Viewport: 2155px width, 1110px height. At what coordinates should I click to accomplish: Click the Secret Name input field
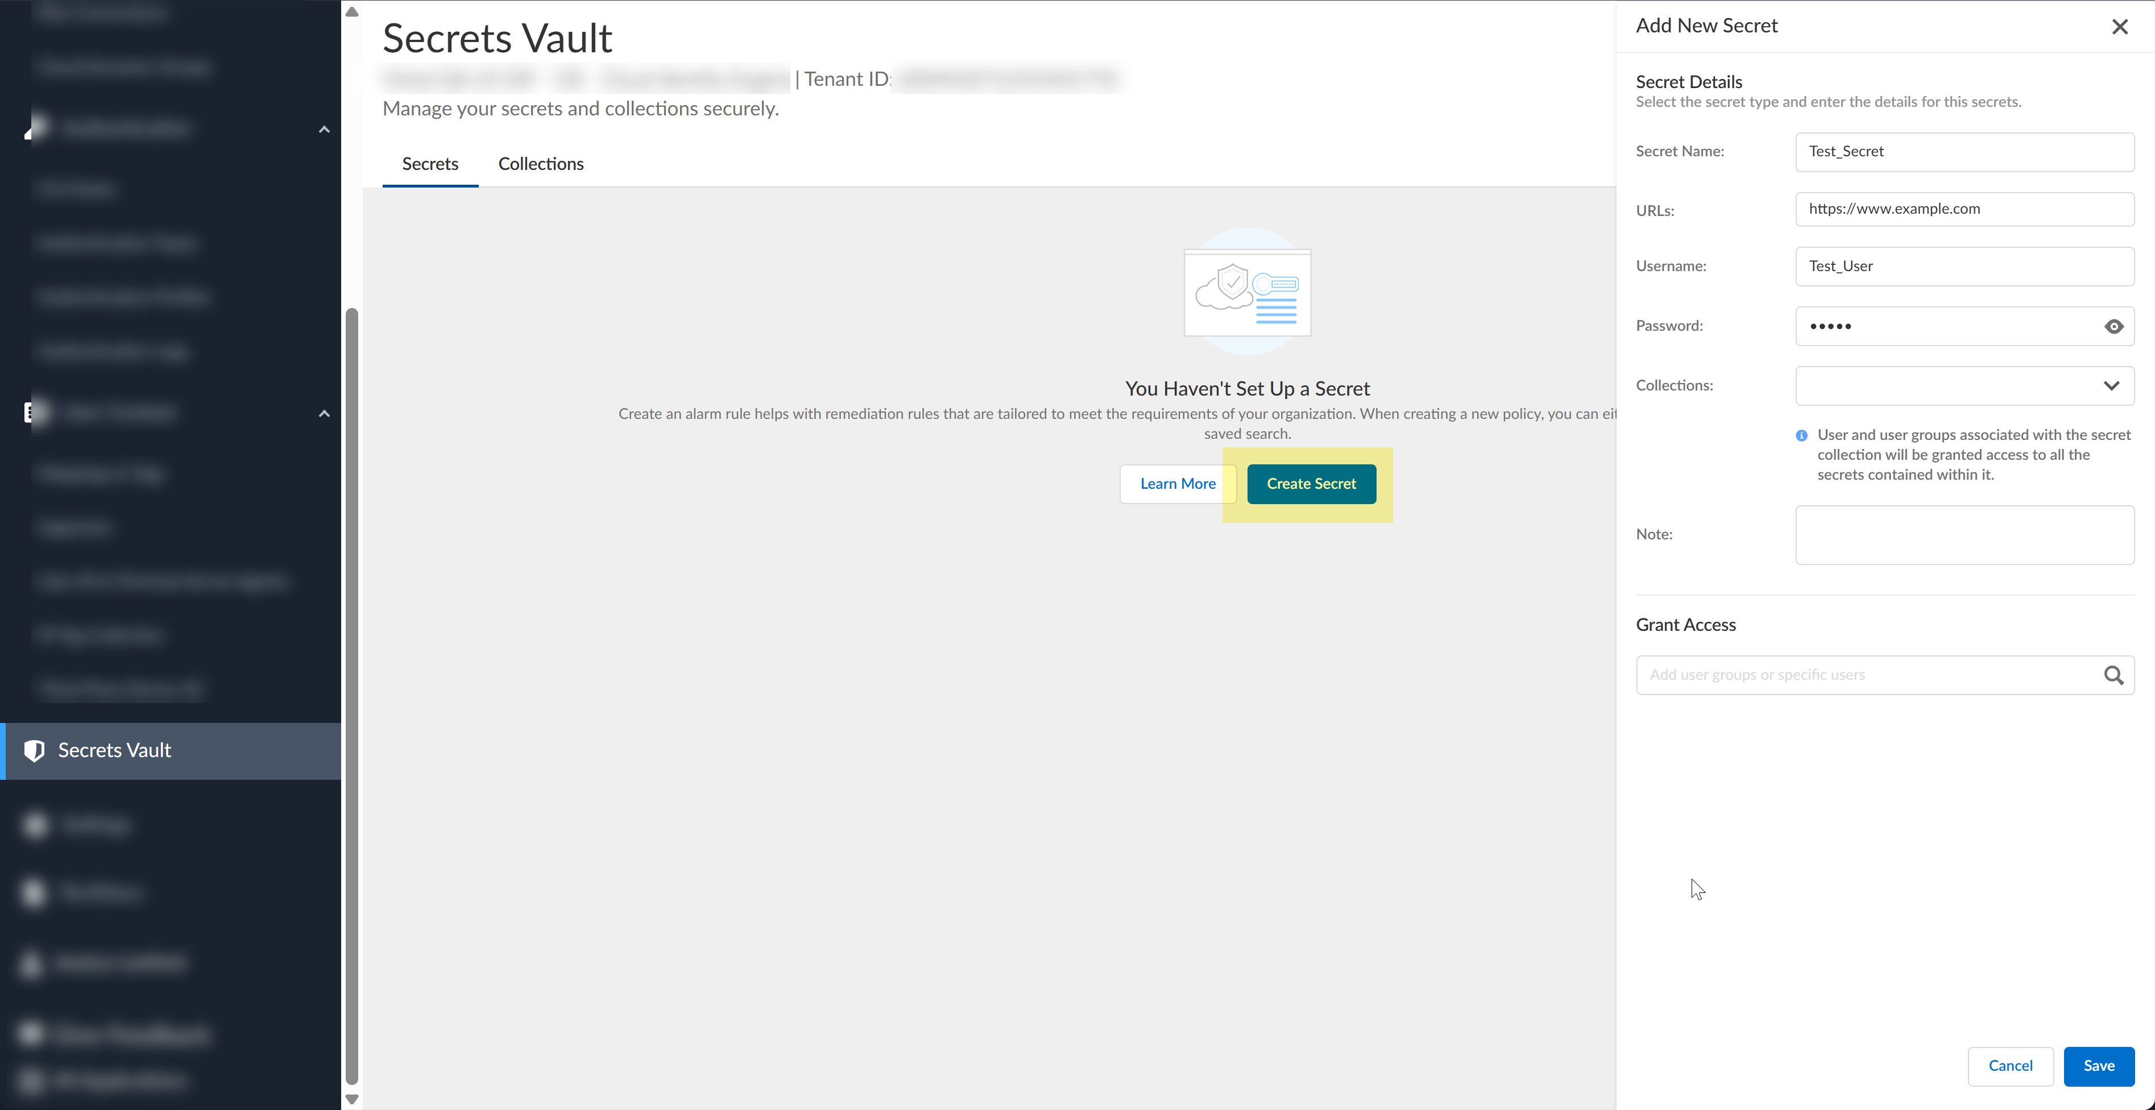pos(1963,151)
